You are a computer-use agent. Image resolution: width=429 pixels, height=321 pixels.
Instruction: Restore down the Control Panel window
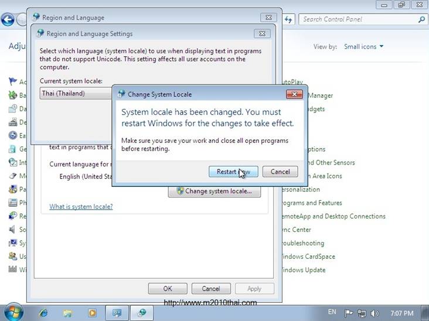[401, 5]
